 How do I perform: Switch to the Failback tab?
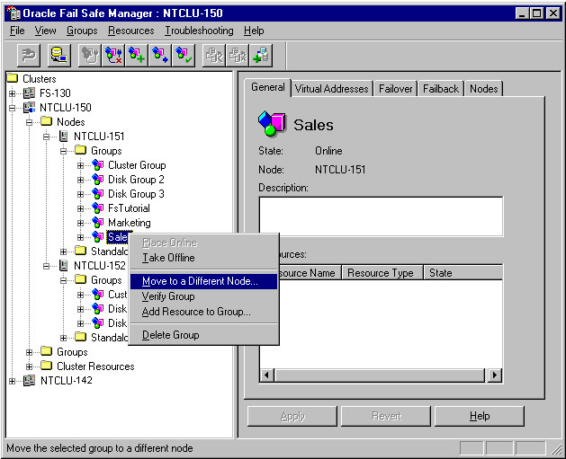pyautogui.click(x=441, y=89)
